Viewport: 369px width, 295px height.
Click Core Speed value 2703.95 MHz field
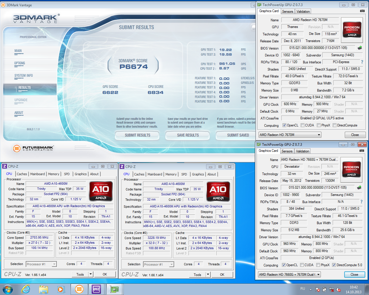pyautogui.click(x=39, y=238)
